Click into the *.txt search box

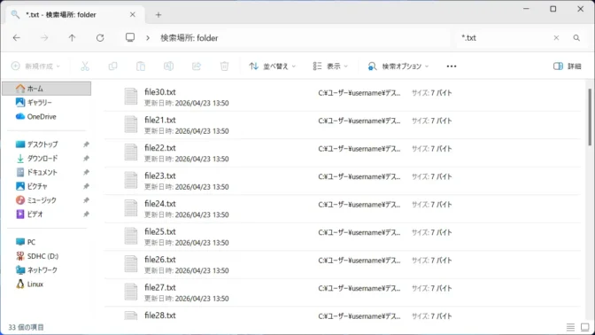505,38
